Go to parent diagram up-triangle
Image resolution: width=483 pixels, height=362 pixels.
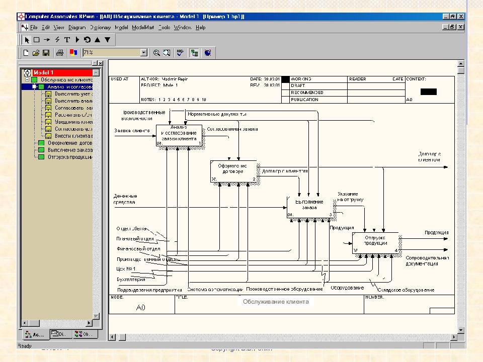(x=97, y=40)
